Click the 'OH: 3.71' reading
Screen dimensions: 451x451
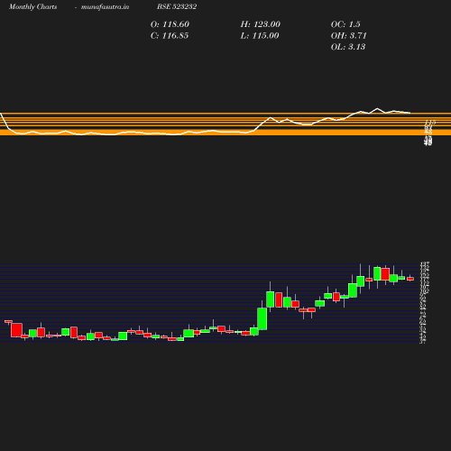coord(349,36)
